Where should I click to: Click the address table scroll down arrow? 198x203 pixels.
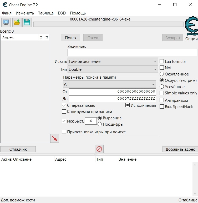click(x=195, y=193)
